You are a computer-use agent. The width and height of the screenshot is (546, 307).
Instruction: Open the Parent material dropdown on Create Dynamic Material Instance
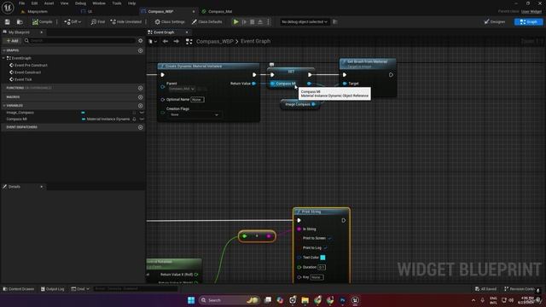point(182,89)
